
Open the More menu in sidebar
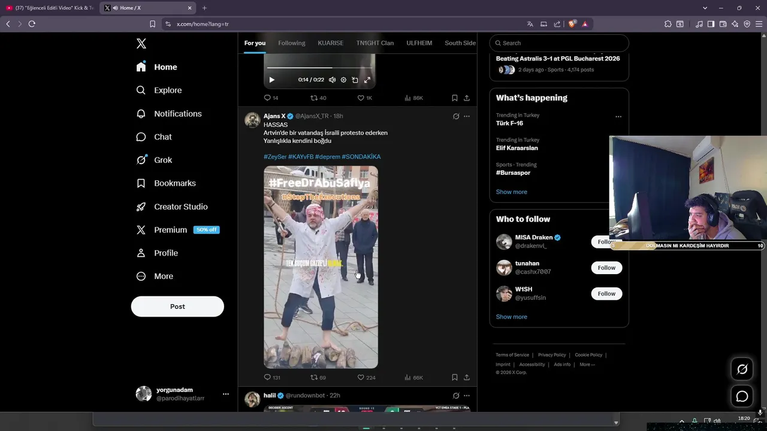[155, 277]
